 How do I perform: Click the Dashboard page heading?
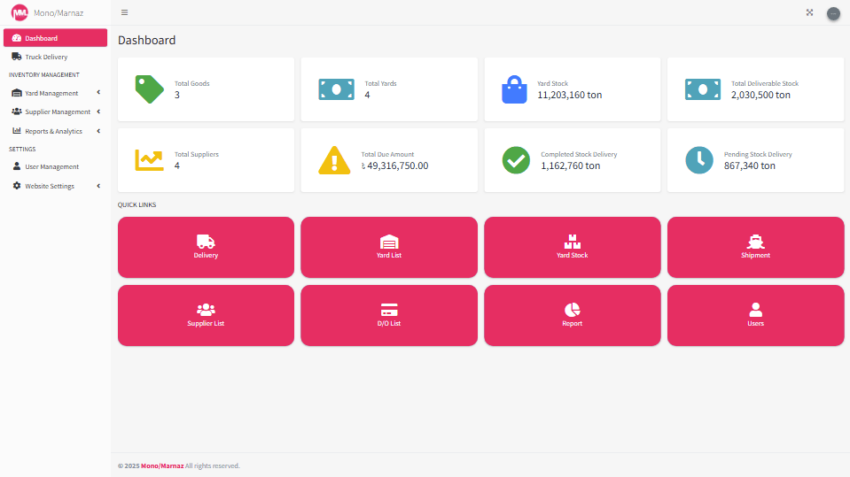[146, 40]
